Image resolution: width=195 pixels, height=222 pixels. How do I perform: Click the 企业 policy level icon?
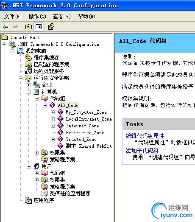[x=36, y=85]
